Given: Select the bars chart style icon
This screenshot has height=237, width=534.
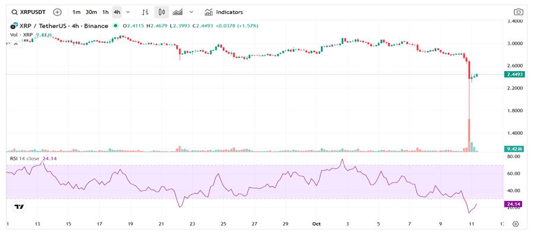Looking at the screenshot, I should point(145,12).
